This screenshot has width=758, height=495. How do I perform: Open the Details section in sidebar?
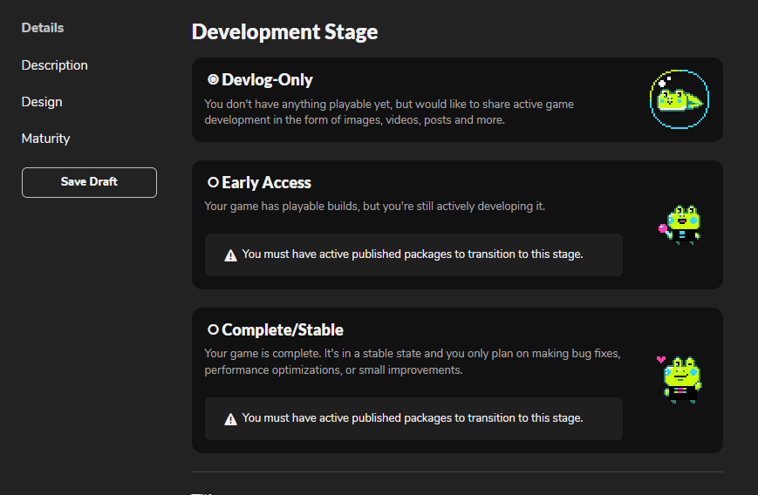43,28
